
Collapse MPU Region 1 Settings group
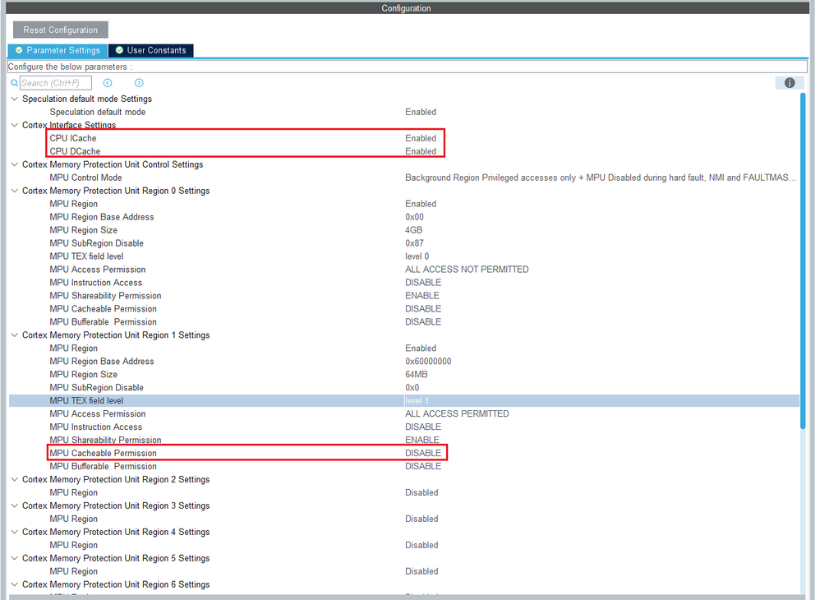tap(15, 335)
